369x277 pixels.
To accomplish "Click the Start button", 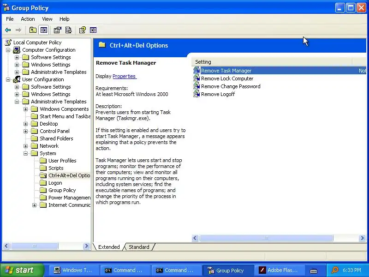I will pos(22,270).
